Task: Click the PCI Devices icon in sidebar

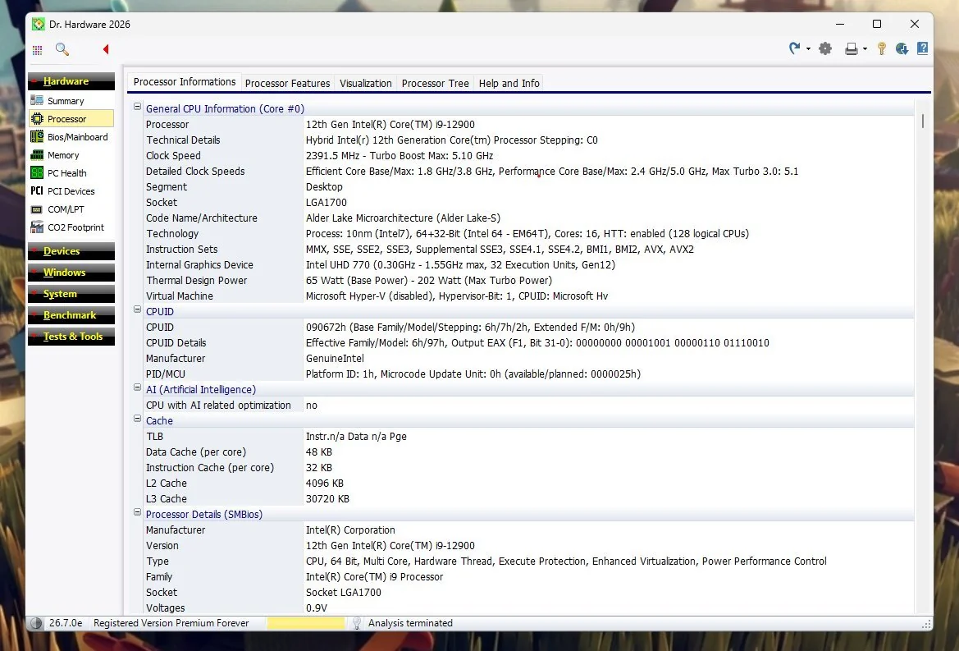Action: click(x=37, y=191)
